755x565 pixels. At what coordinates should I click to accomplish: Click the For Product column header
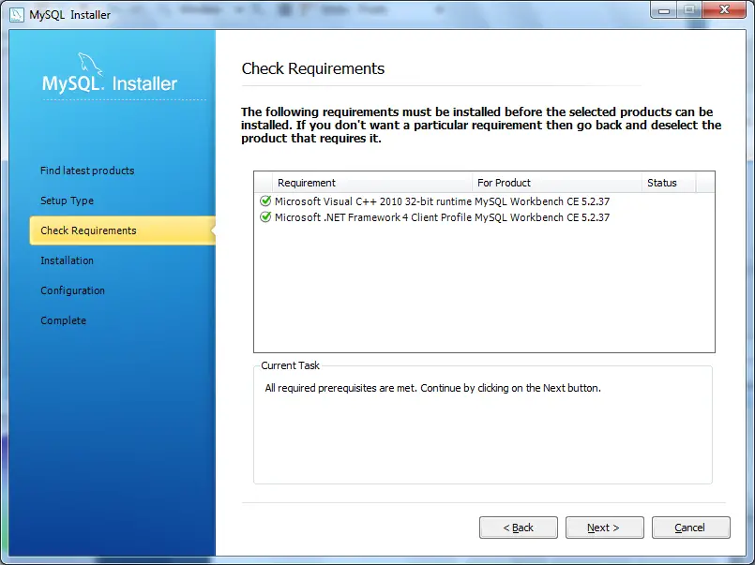coord(557,183)
